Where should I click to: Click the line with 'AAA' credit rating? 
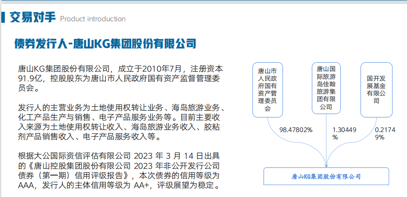[x=119, y=186]
